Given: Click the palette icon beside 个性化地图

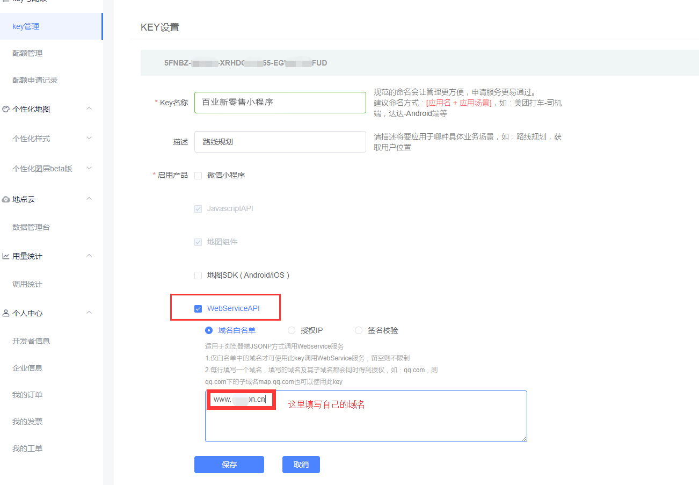Looking at the screenshot, I should pos(6,109).
